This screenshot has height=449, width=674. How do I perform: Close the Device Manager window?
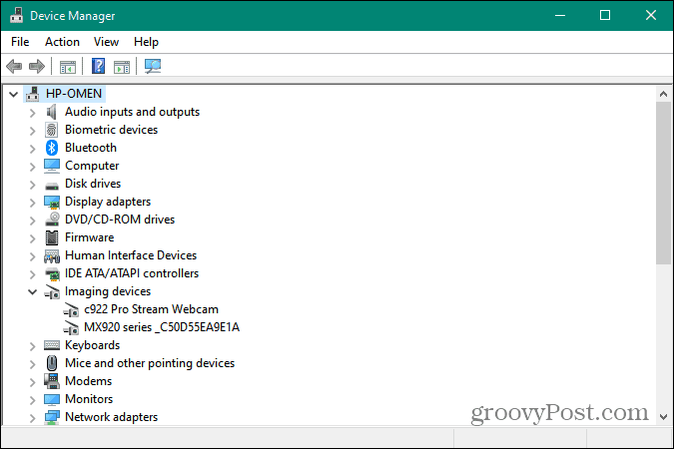tap(651, 16)
